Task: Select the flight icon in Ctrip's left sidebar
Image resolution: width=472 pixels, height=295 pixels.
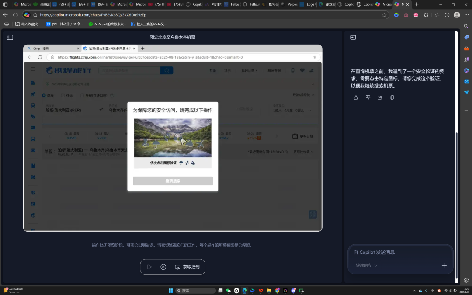Action: (32, 94)
